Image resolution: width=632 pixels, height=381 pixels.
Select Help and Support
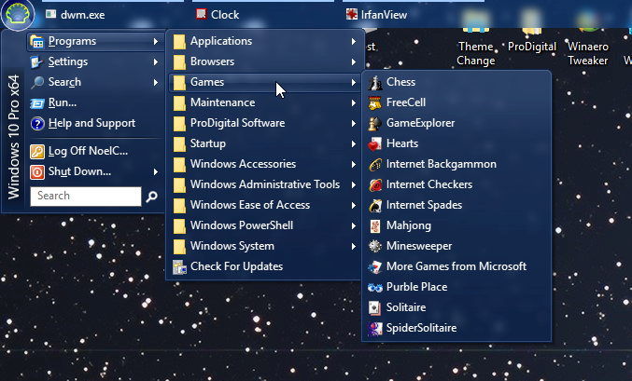91,123
